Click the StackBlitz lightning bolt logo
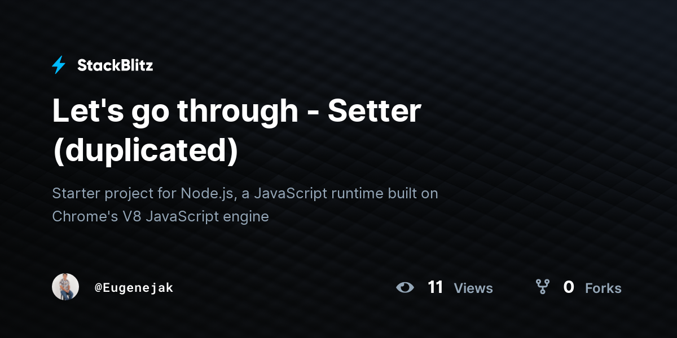677x338 pixels. point(59,65)
